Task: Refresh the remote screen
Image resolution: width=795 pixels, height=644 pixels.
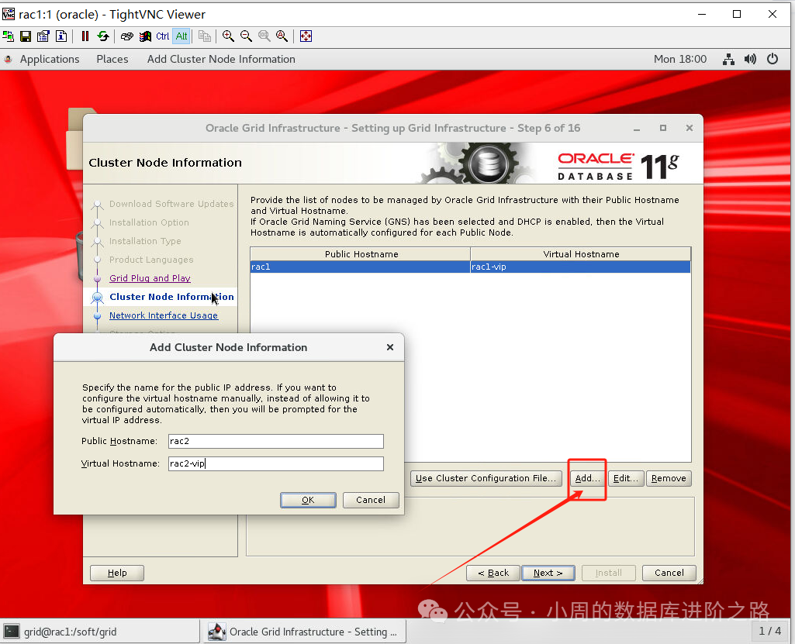Action: 104,36
